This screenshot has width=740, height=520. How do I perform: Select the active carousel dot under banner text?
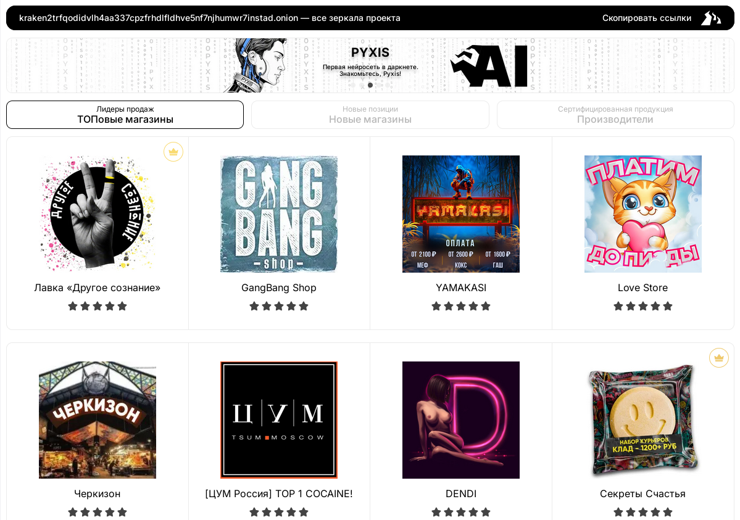pos(370,85)
